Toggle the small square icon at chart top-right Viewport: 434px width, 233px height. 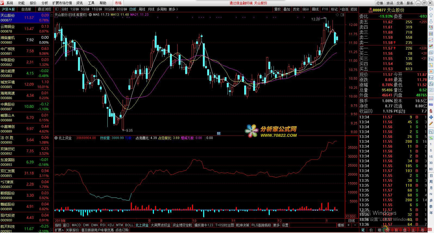tap(342, 15)
